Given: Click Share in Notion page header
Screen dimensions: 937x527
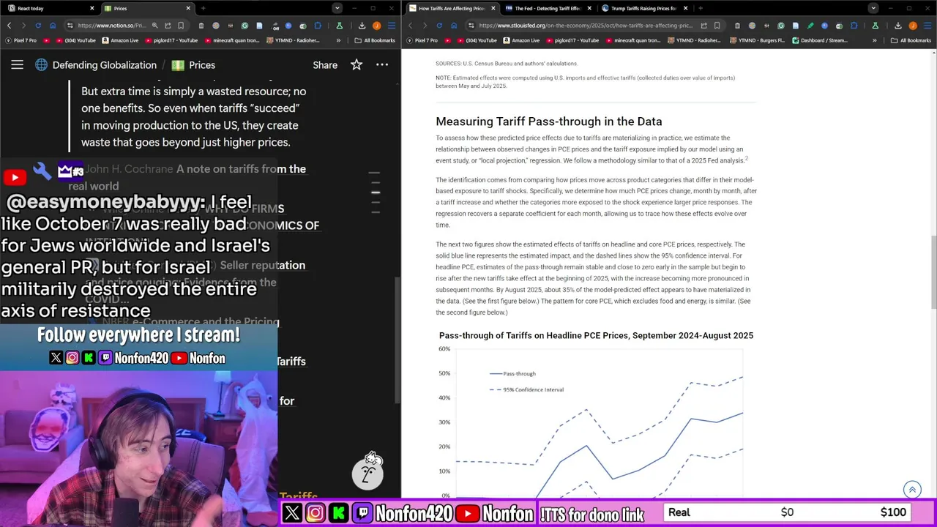Looking at the screenshot, I should point(325,65).
